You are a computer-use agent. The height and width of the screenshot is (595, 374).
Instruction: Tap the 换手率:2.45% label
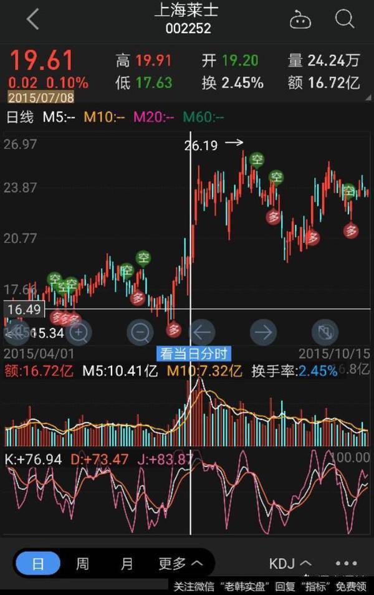click(x=294, y=371)
